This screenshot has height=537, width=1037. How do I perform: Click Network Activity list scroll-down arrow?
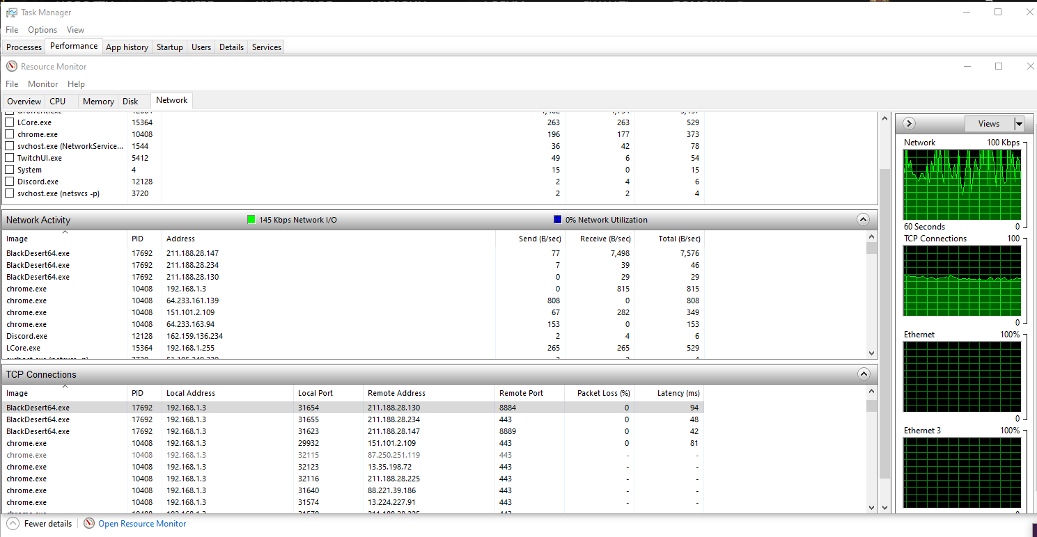point(871,353)
